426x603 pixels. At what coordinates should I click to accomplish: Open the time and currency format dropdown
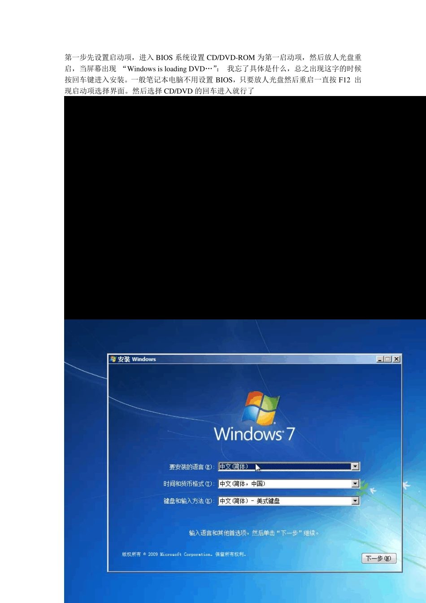point(289,484)
